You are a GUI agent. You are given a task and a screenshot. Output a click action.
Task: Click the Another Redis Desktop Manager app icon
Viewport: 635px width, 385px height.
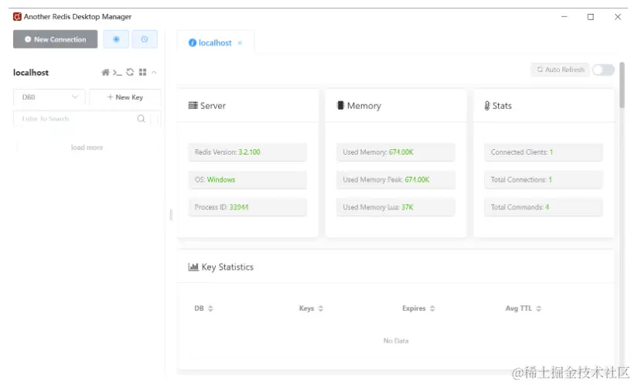pyautogui.click(x=17, y=16)
